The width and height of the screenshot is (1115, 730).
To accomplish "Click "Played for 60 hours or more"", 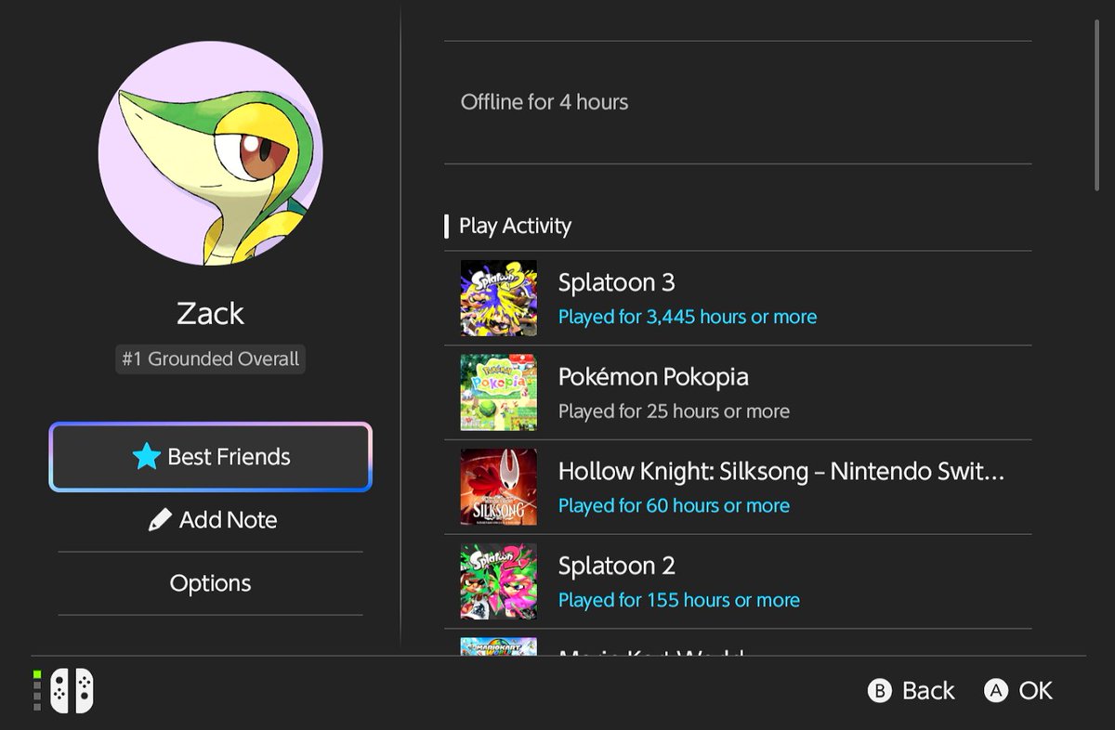I will (674, 506).
